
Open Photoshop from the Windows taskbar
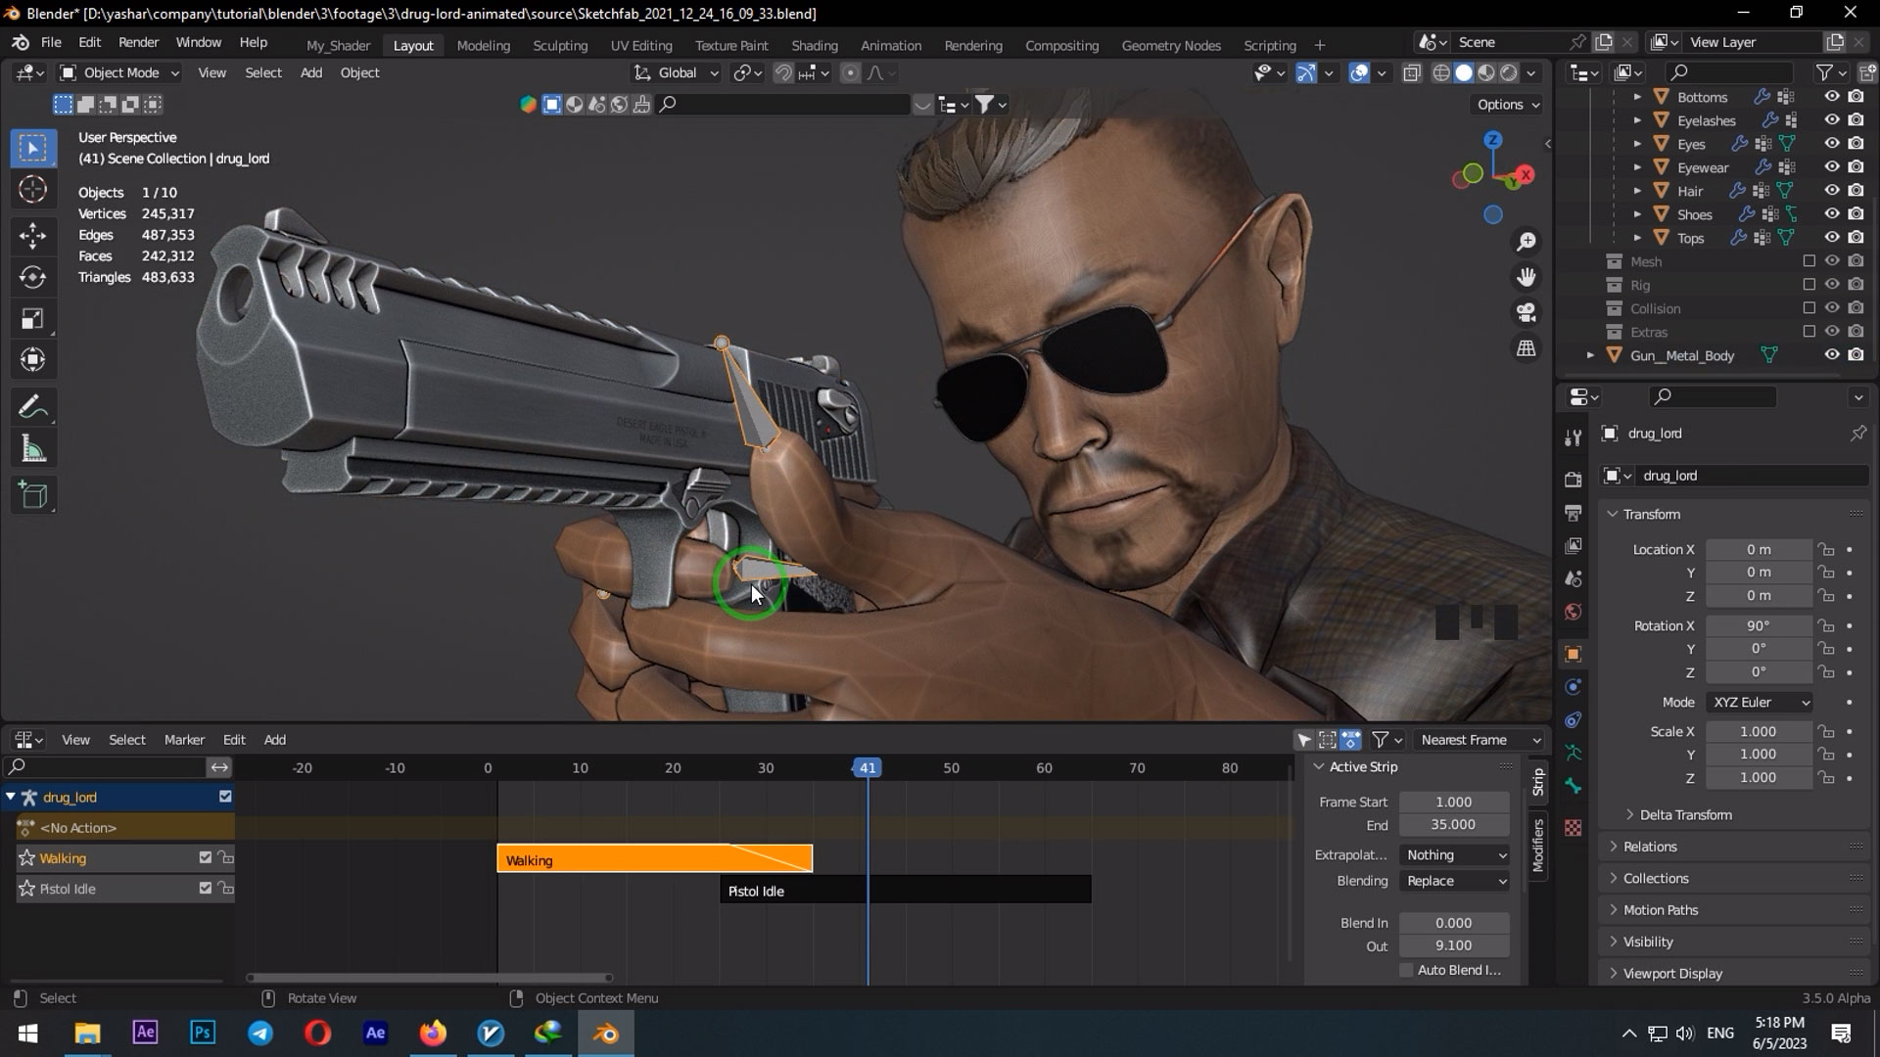coord(202,1033)
